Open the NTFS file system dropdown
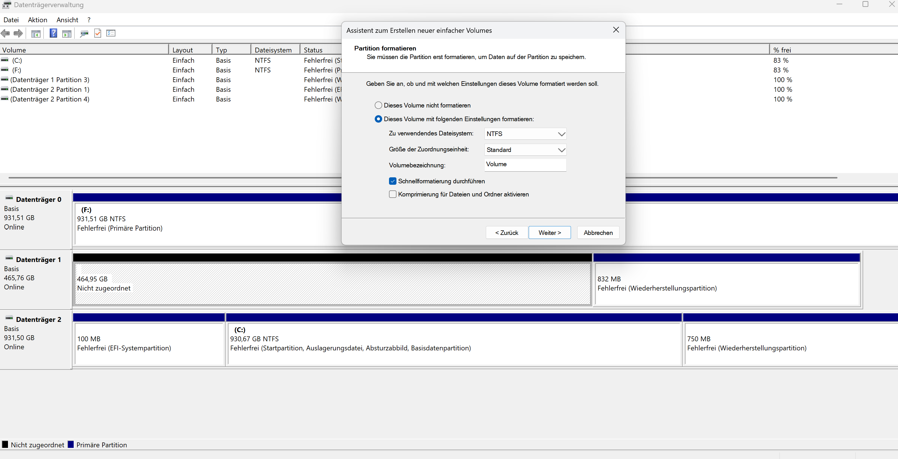The height and width of the screenshot is (459, 898). pyautogui.click(x=525, y=134)
